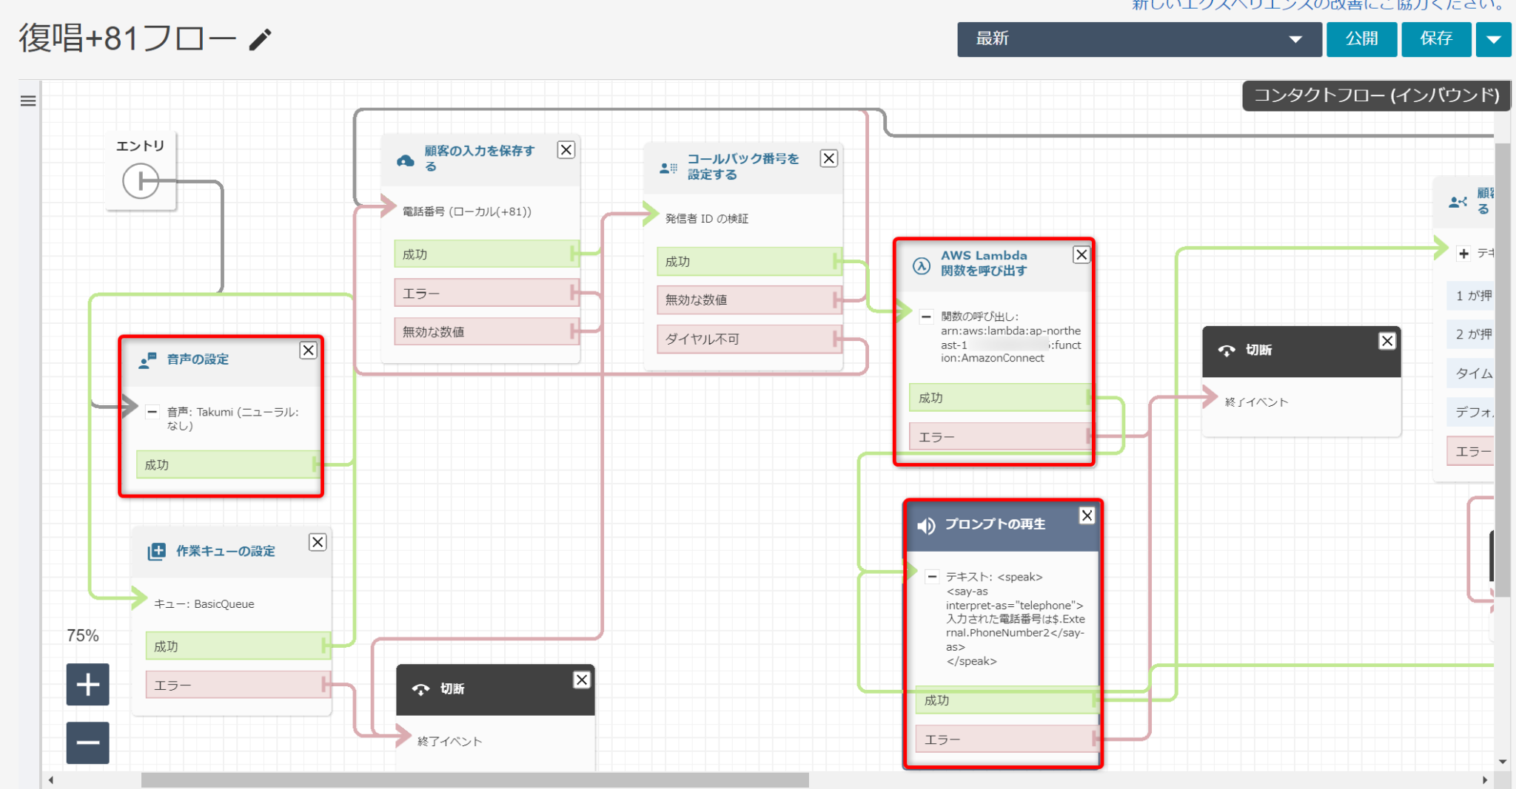Image resolution: width=1516 pixels, height=789 pixels.
Task: Click the Lambda icon on AWS Lambda関数を呼び出す block
Action: [x=920, y=265]
